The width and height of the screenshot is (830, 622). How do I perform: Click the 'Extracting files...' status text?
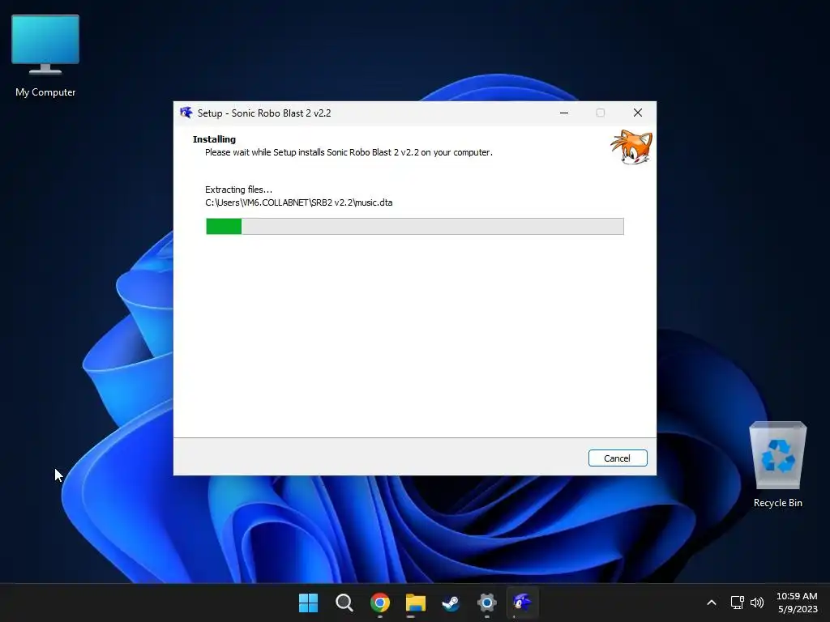[239, 190]
